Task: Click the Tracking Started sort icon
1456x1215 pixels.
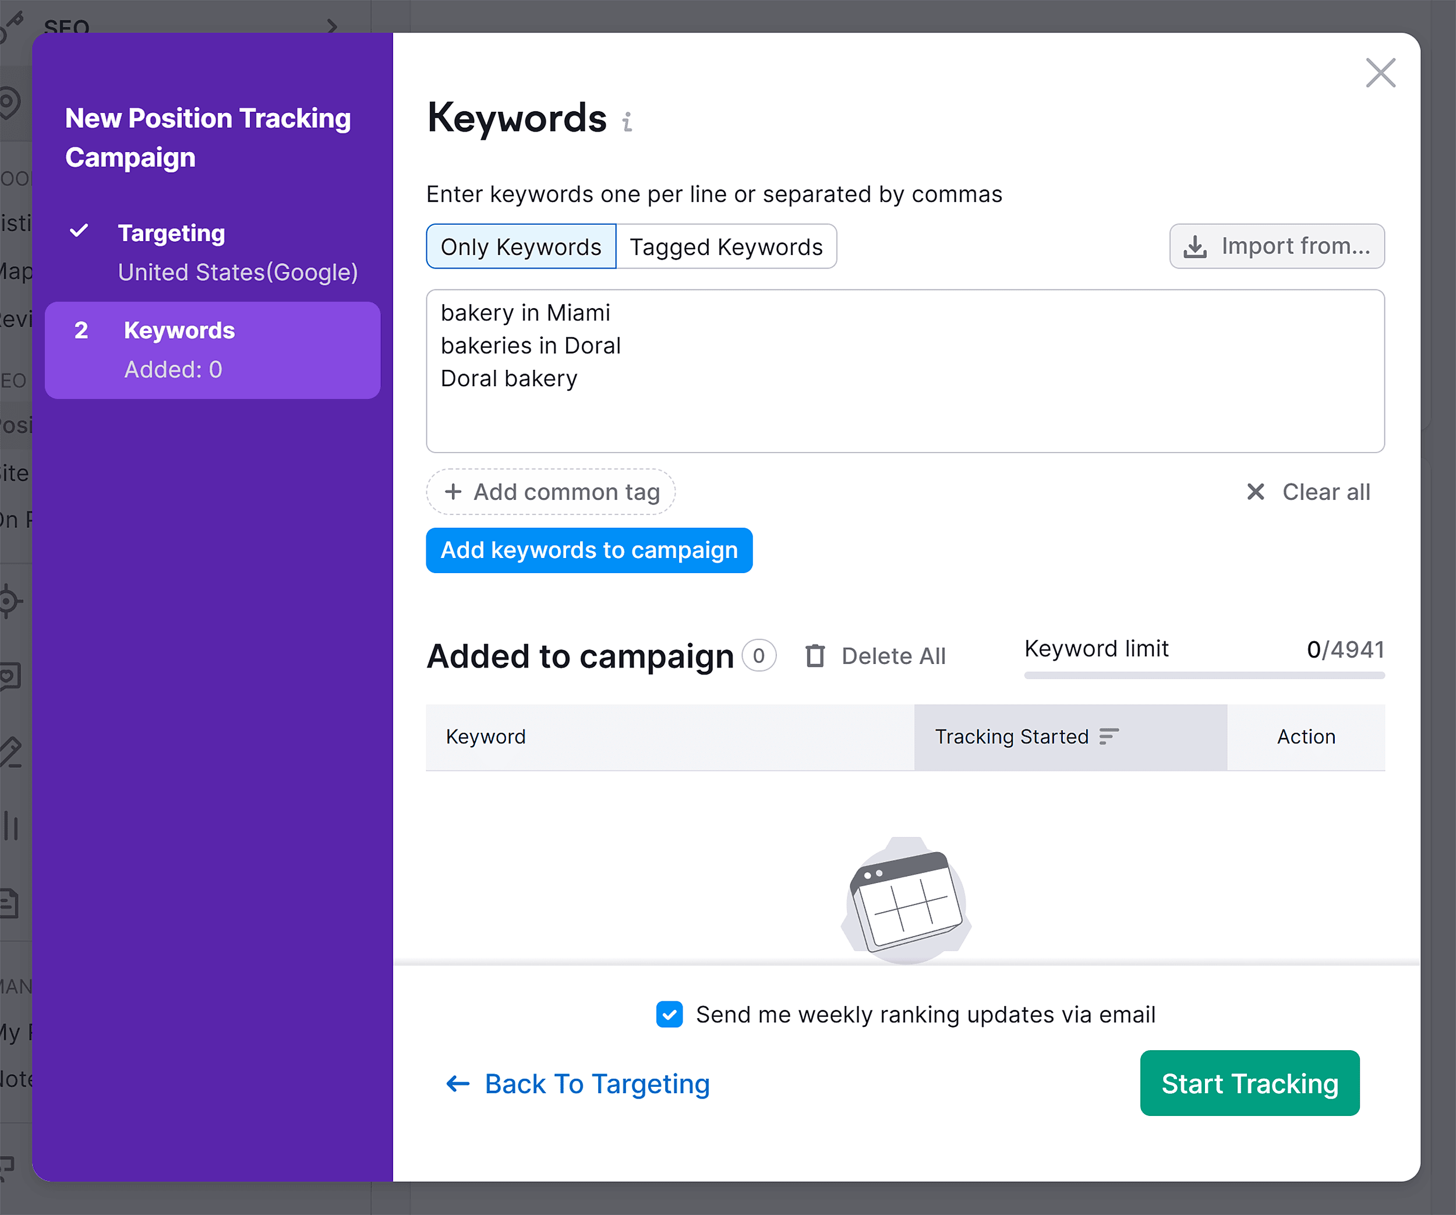Action: [x=1109, y=736]
